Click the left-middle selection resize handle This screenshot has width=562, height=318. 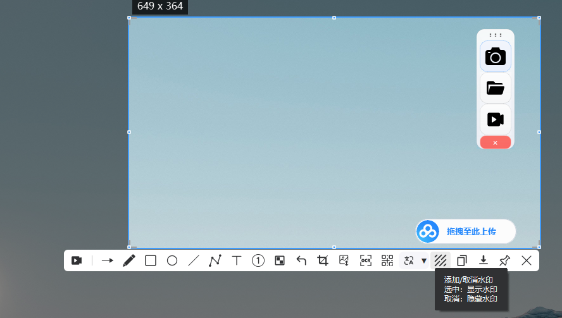[x=129, y=132]
